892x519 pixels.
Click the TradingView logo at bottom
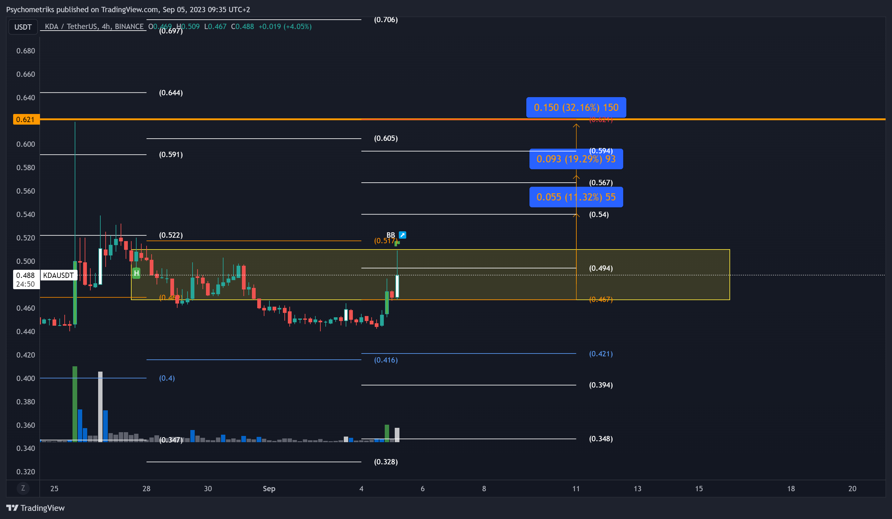pos(35,508)
